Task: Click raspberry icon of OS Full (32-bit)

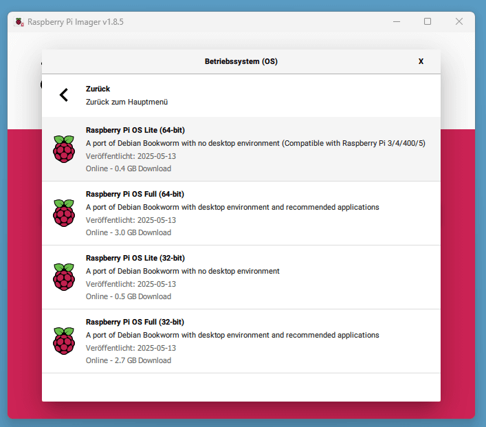Action: (x=64, y=341)
